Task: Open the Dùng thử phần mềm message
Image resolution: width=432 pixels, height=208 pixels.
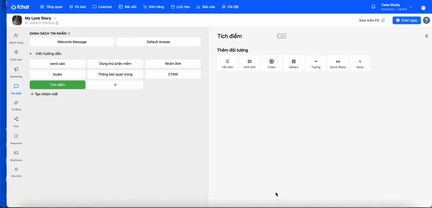Action: click(115, 64)
